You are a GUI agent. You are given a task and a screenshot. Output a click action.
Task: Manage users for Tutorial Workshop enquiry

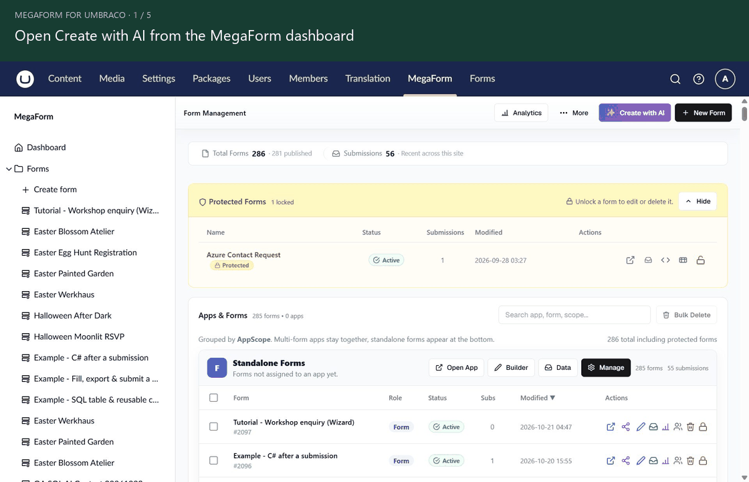click(x=678, y=427)
